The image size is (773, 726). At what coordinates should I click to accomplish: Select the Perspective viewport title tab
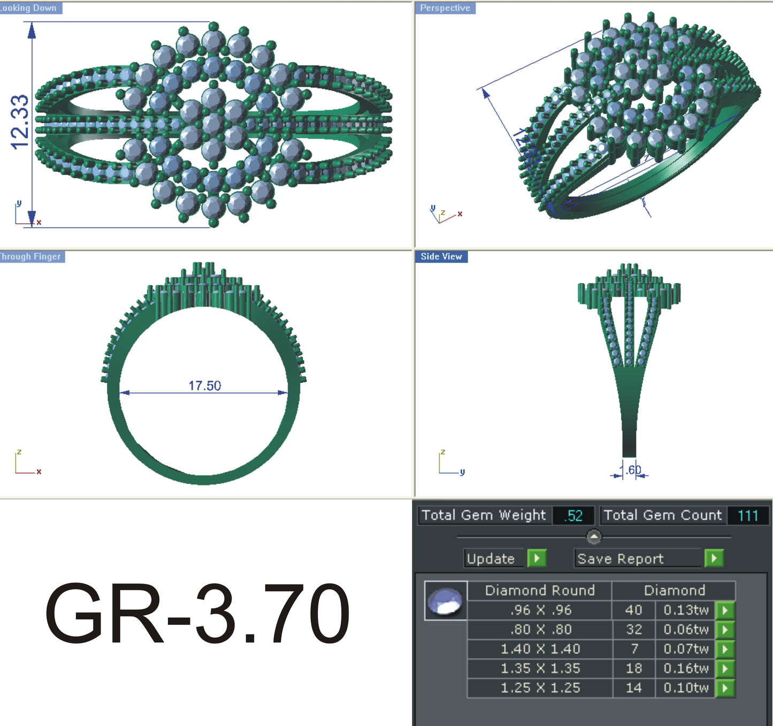coord(446,8)
